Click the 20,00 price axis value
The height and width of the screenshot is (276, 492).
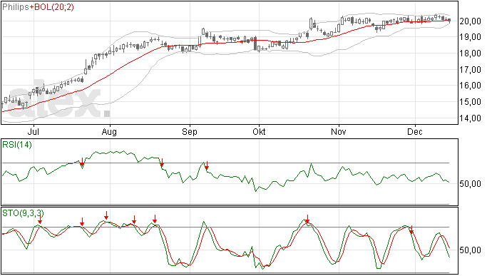tap(470, 21)
